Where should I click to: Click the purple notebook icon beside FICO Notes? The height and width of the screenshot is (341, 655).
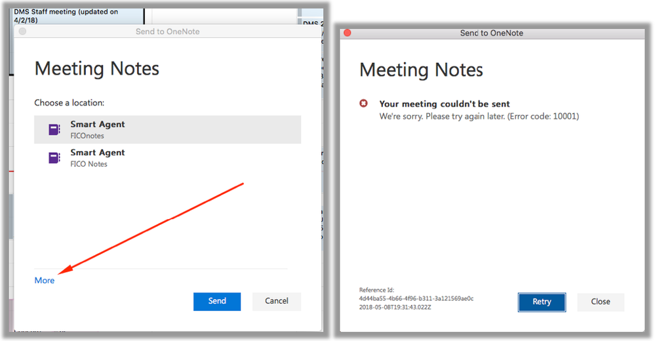(x=54, y=158)
